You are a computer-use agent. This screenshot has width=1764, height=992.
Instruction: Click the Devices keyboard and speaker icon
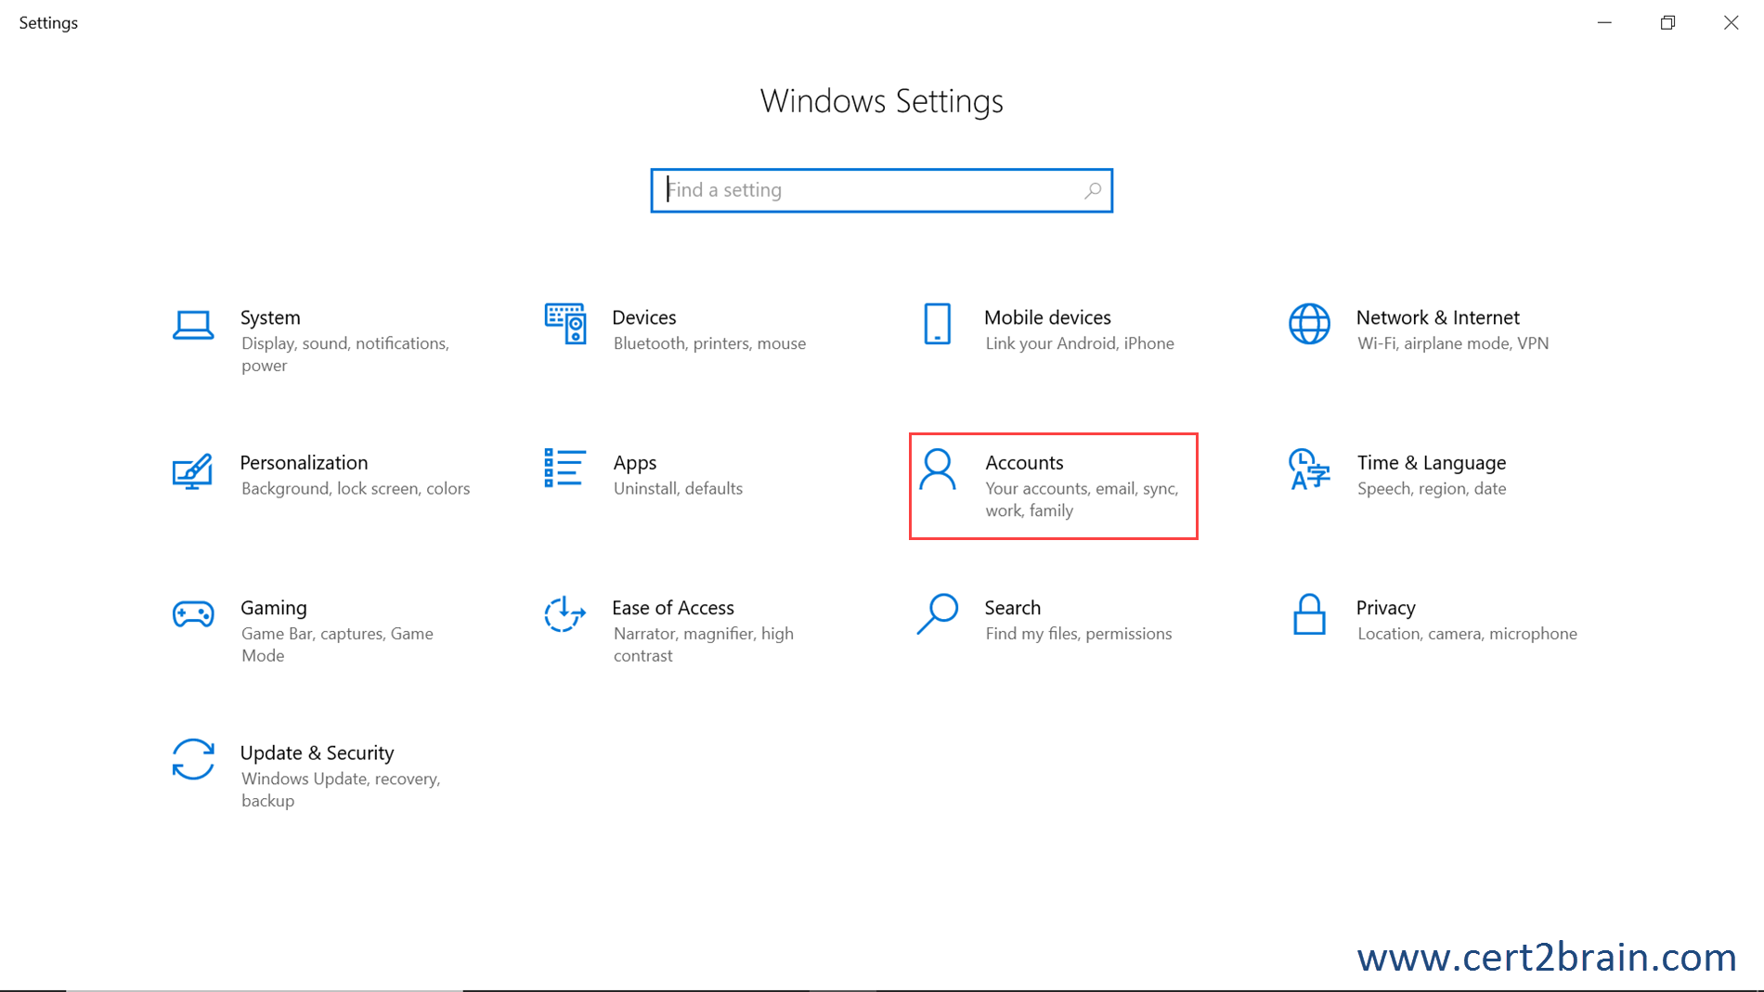coord(565,324)
